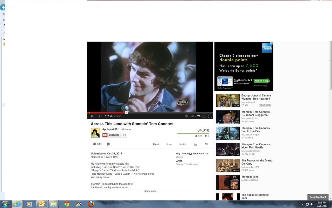Open the BikeNski1984 uploader link
The width and height of the screenshot is (332, 208).
[251, 180]
